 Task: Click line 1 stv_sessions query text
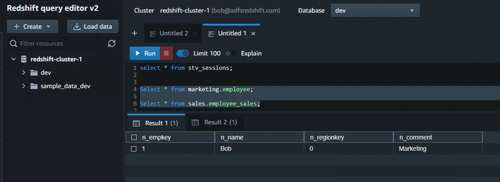coord(186,68)
